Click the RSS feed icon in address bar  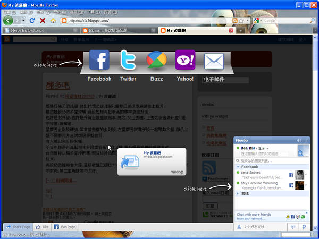[x=235, y=21]
